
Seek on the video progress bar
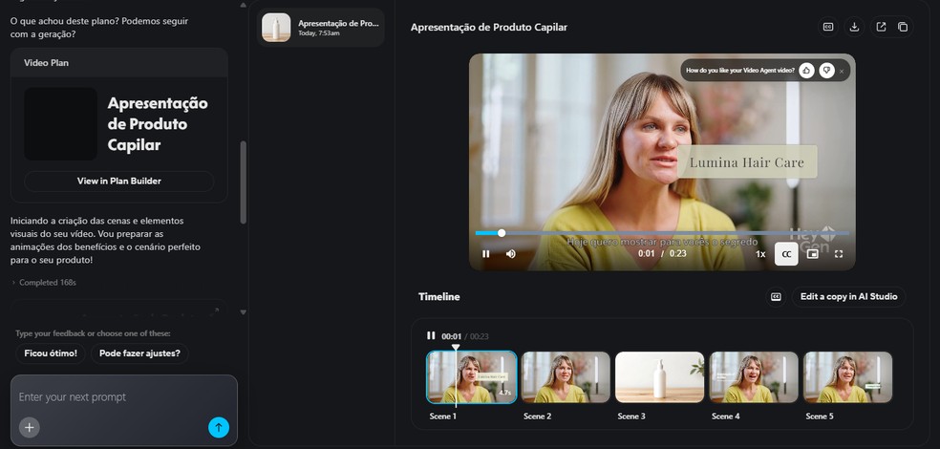662,233
